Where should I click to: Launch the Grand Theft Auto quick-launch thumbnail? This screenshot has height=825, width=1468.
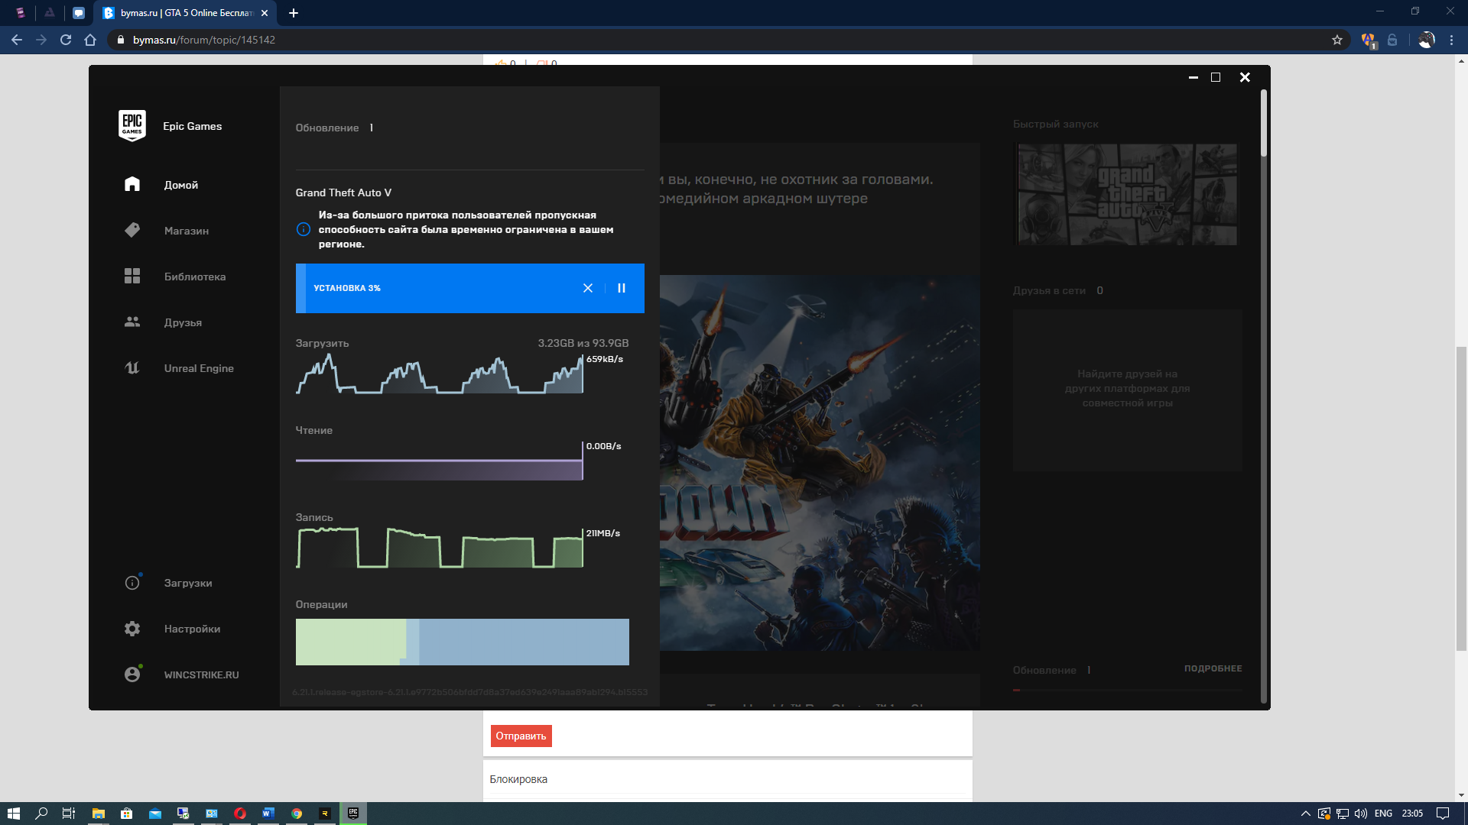click(x=1127, y=194)
